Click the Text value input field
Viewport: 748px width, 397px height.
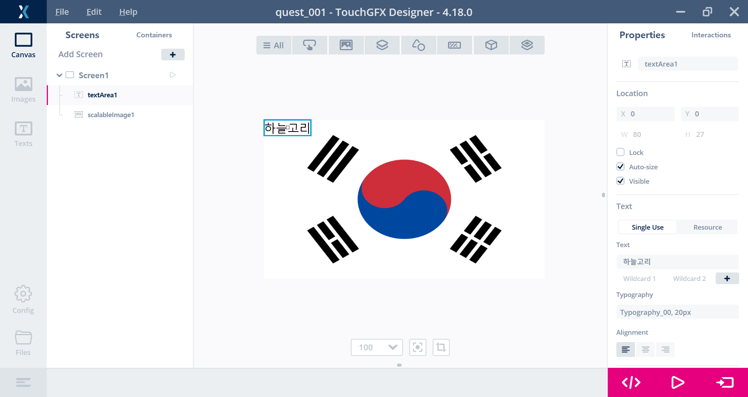click(677, 262)
